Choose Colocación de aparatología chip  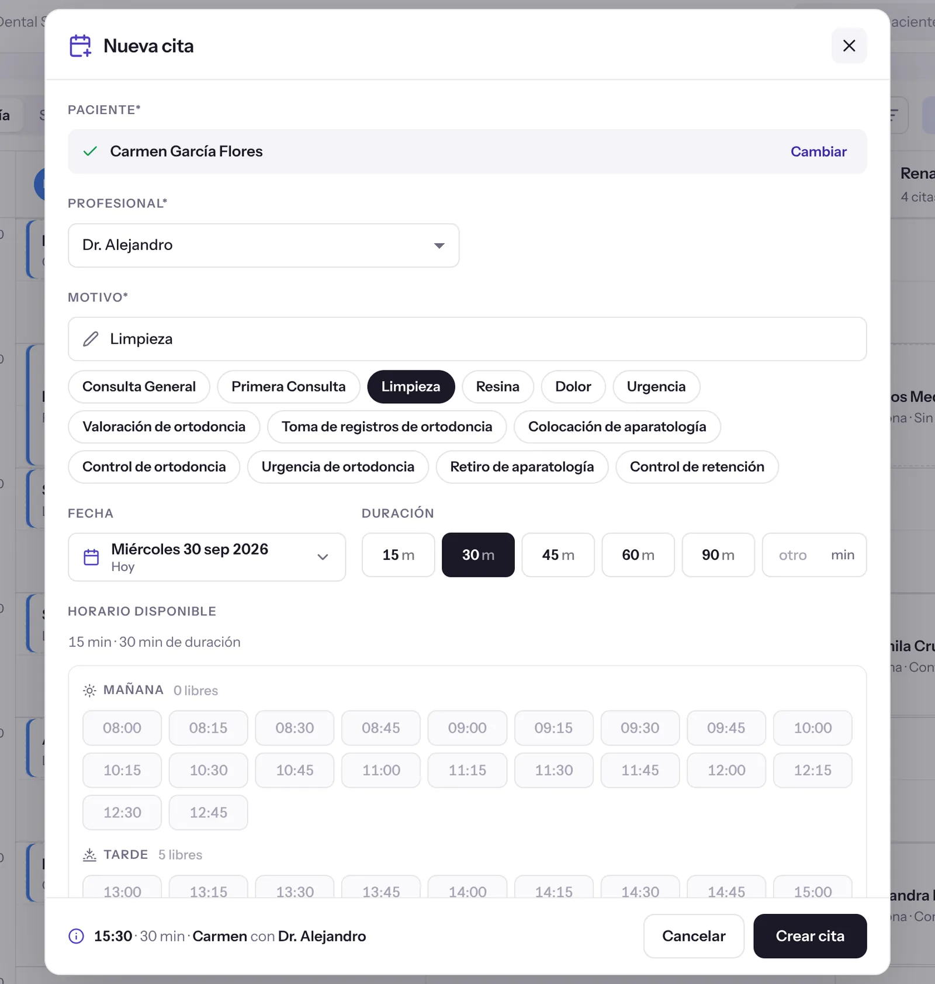click(617, 427)
